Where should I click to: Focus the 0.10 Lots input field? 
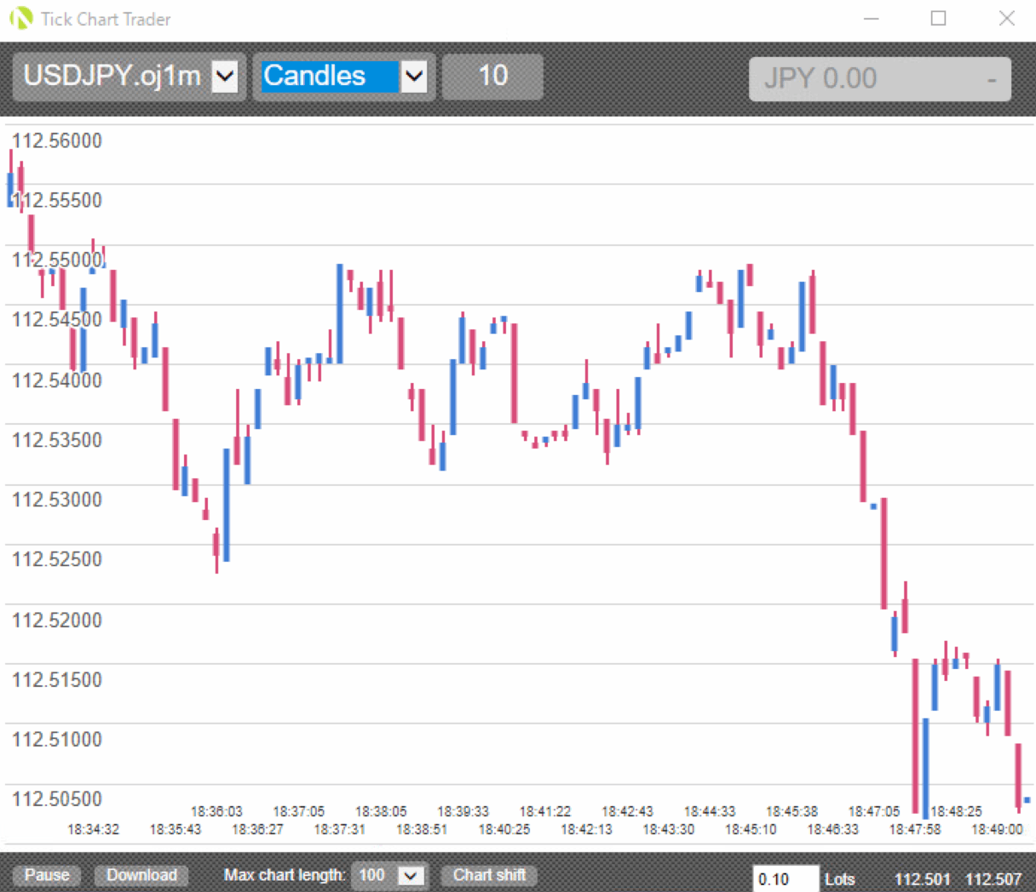(x=785, y=879)
